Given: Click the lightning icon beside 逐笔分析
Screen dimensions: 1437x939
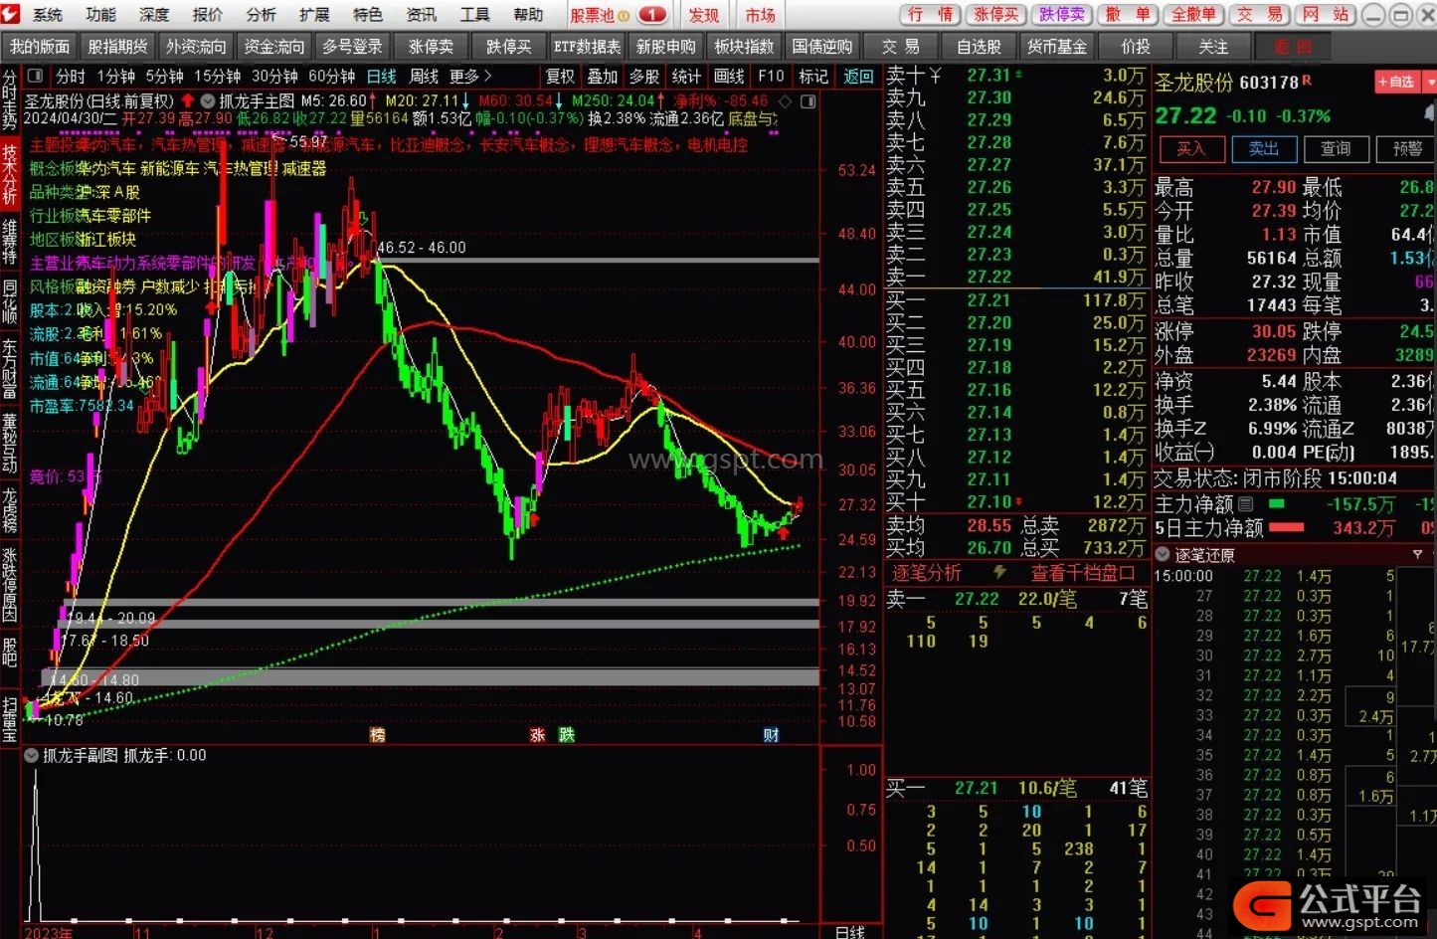Looking at the screenshot, I should click(x=1000, y=573).
